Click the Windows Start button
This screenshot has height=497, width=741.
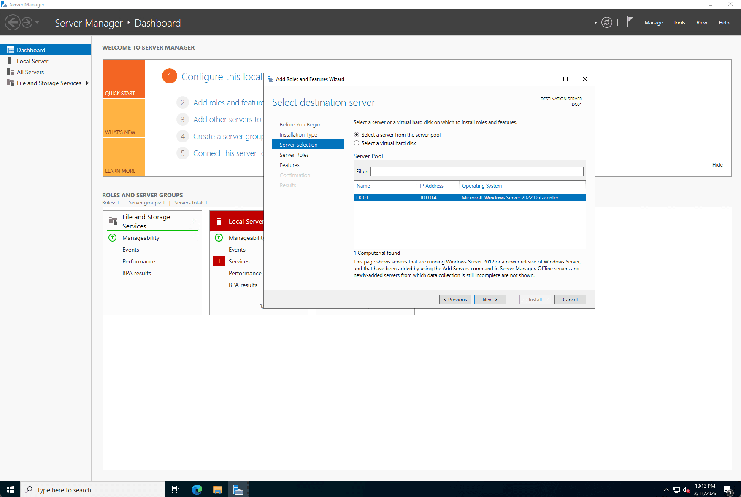10,489
